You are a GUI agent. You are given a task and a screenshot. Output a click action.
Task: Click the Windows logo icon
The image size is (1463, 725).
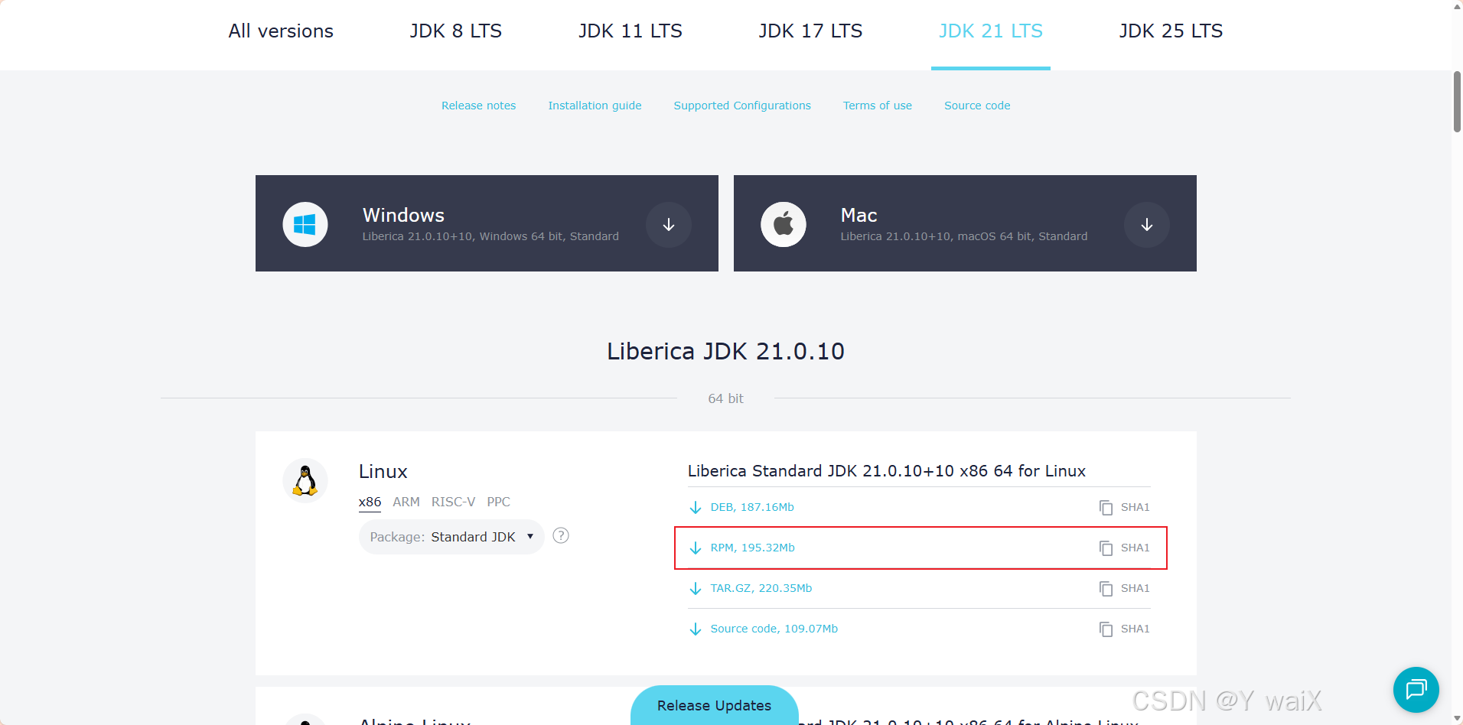(305, 224)
